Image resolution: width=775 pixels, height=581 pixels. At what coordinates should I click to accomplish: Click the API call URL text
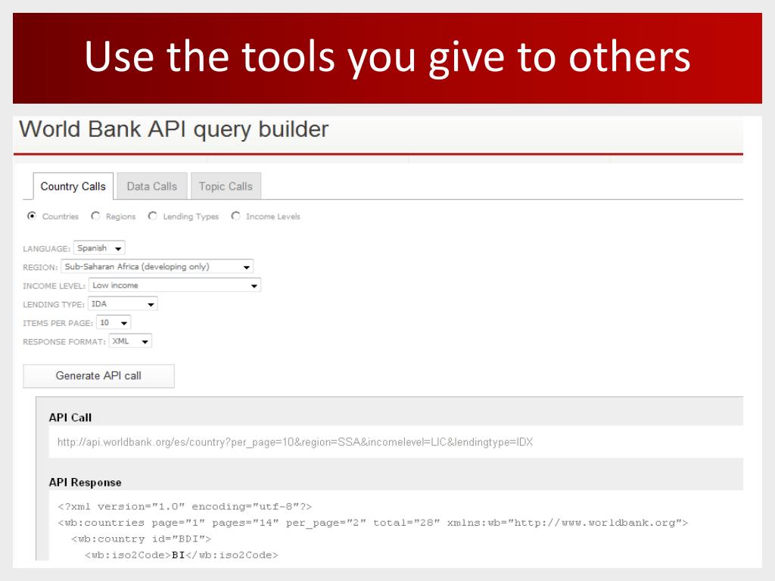(295, 442)
